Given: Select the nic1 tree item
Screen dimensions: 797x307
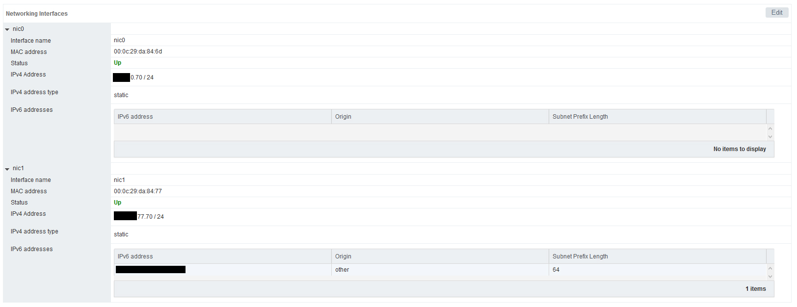Looking at the screenshot, I should point(18,168).
